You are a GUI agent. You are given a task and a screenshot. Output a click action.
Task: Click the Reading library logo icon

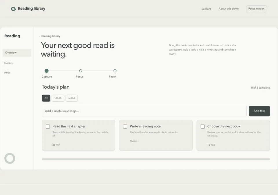tap(13, 9)
